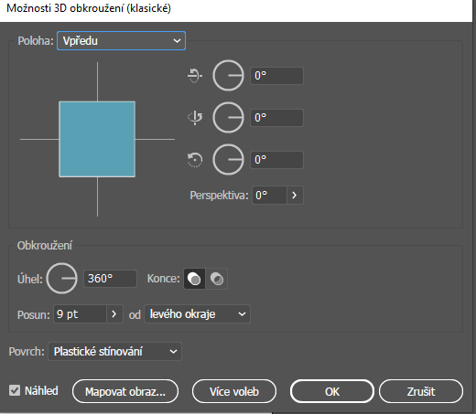The image size is (476, 414).
Task: Click the X-axis rotation angle dial
Action: pyautogui.click(x=228, y=75)
